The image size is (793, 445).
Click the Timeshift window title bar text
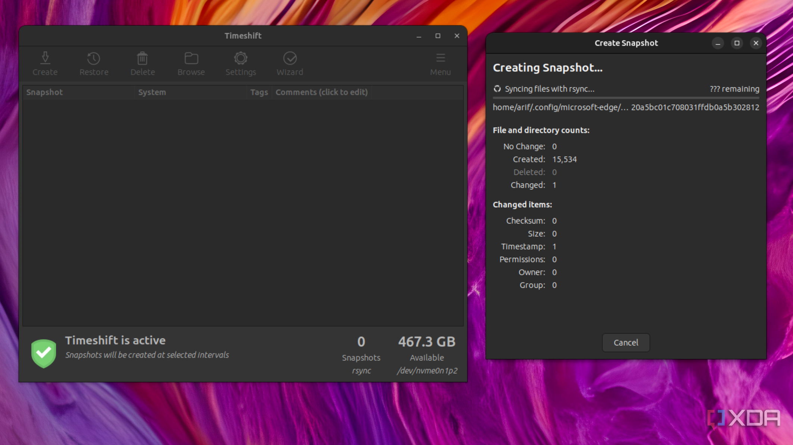point(243,36)
